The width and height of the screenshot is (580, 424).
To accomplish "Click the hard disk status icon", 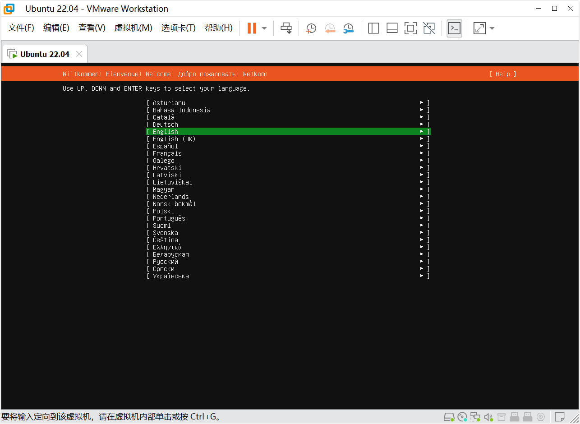I will pyautogui.click(x=449, y=416).
